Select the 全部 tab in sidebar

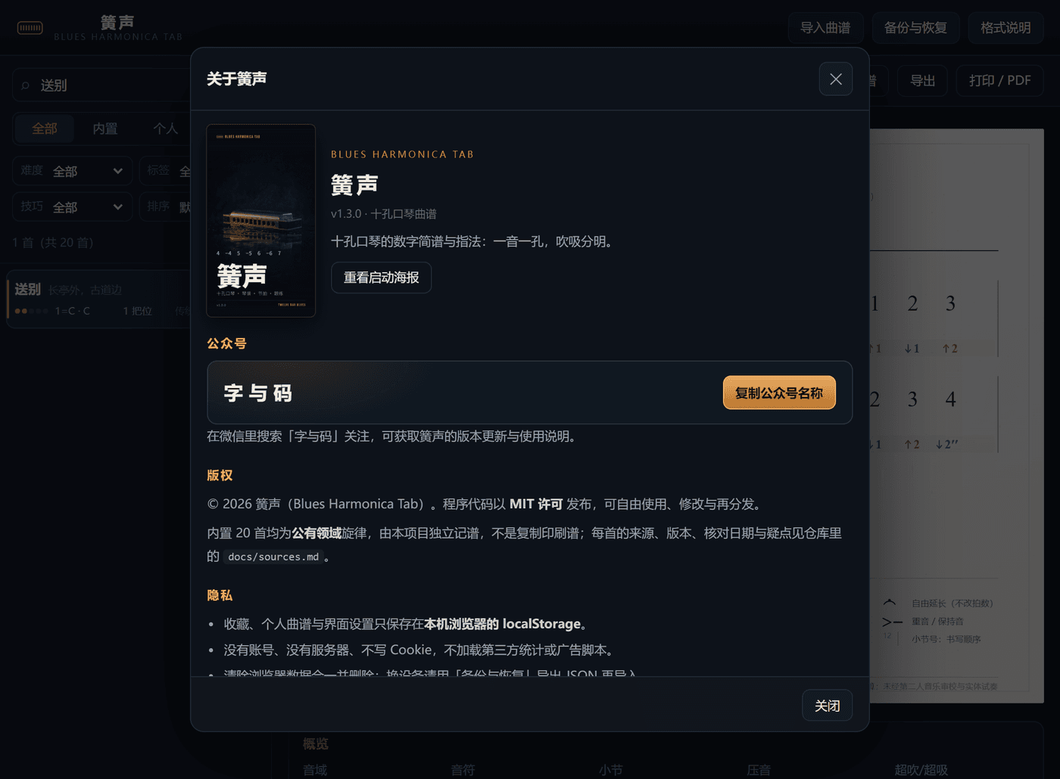pos(45,129)
